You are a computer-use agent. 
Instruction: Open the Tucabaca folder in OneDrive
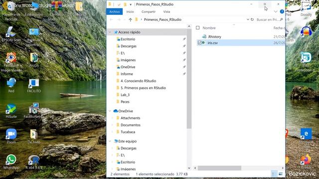(128, 132)
